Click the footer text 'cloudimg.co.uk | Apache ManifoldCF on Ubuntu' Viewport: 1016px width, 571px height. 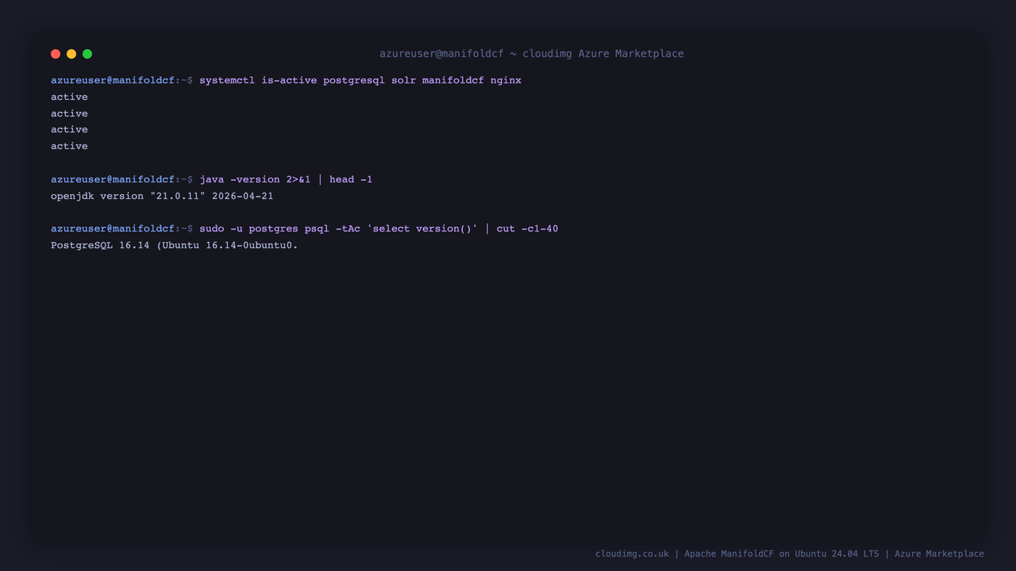790,554
